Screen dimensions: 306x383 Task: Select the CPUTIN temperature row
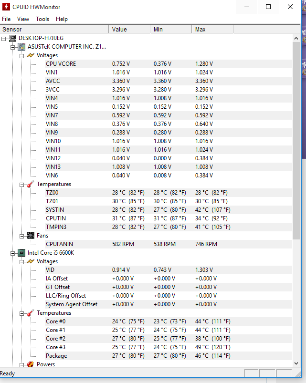[x=169, y=218]
